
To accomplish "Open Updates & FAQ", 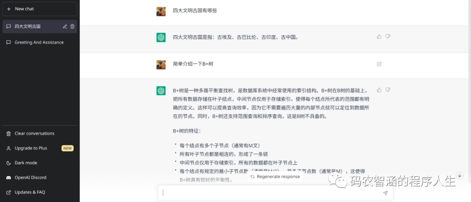I will (x=40, y=192).
